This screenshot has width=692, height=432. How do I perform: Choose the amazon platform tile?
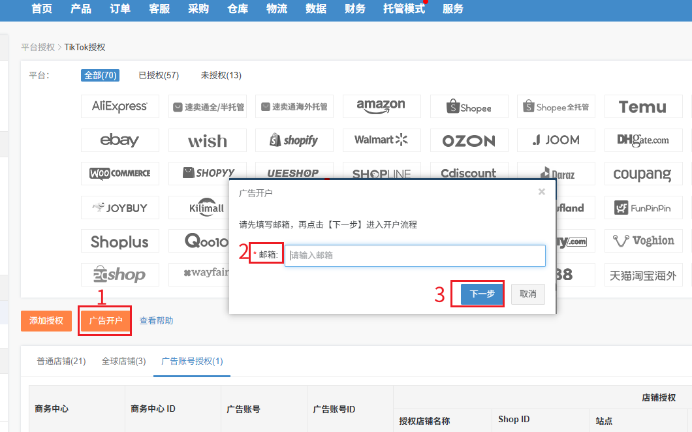point(381,106)
